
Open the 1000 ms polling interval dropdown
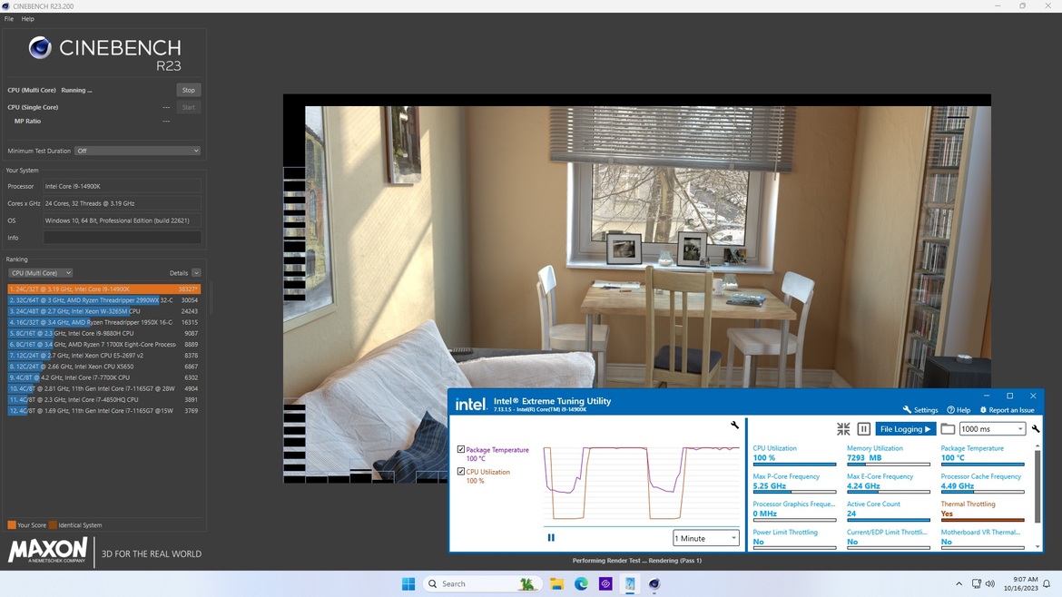(992, 428)
